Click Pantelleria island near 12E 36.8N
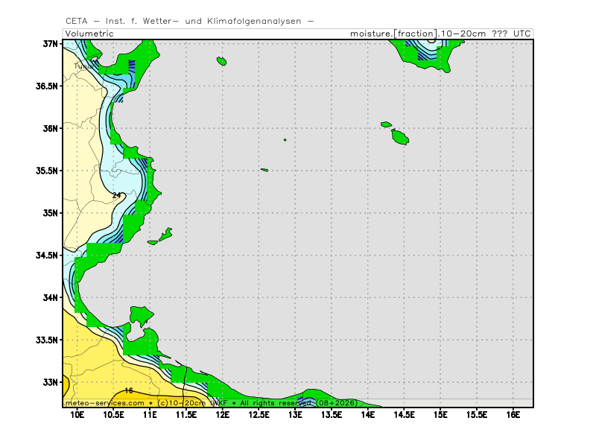This screenshot has height=447, width=596. click(x=221, y=61)
